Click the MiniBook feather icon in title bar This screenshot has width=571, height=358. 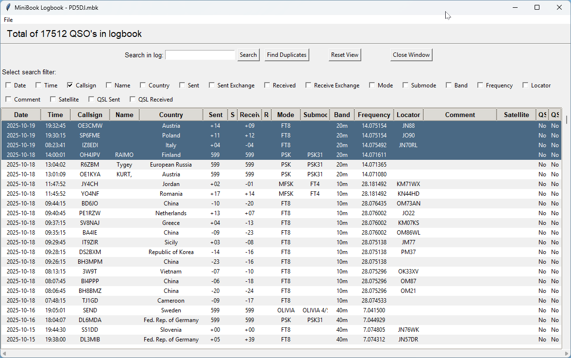point(8,7)
